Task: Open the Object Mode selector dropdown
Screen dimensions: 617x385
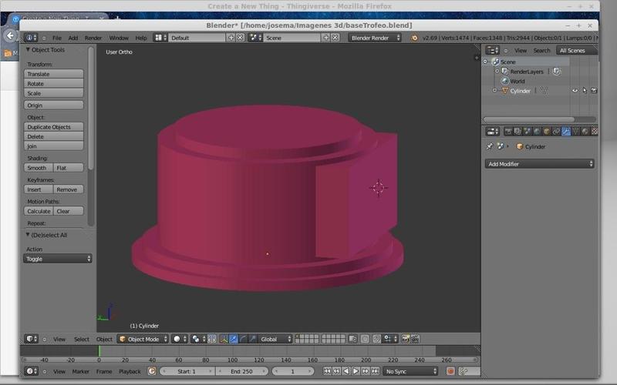Action: 143,339
